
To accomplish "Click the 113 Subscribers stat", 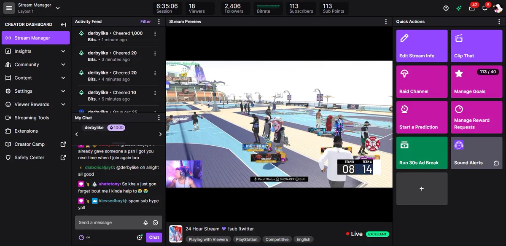I will click(301, 8).
